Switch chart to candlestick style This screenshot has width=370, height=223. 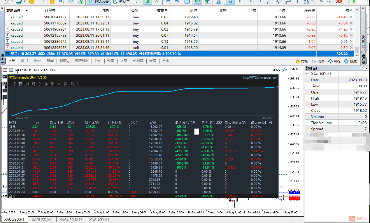pyautogui.click(x=148, y=1)
